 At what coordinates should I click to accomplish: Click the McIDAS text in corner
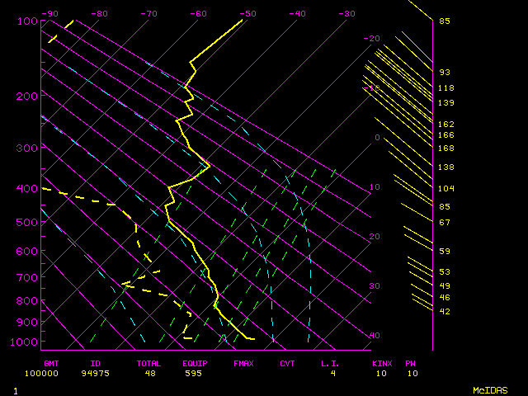[x=489, y=389]
